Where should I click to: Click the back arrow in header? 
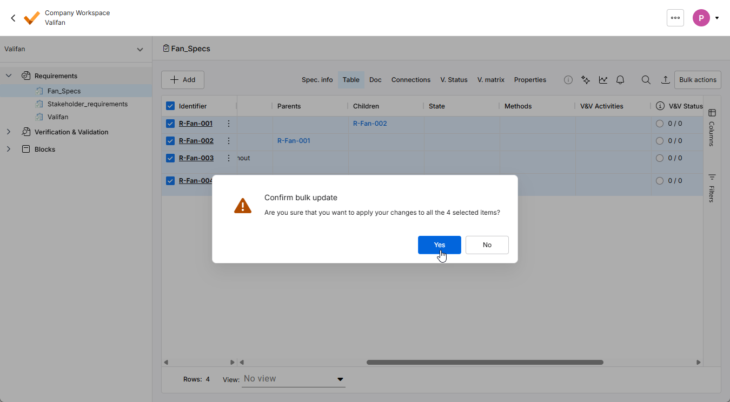tap(14, 18)
